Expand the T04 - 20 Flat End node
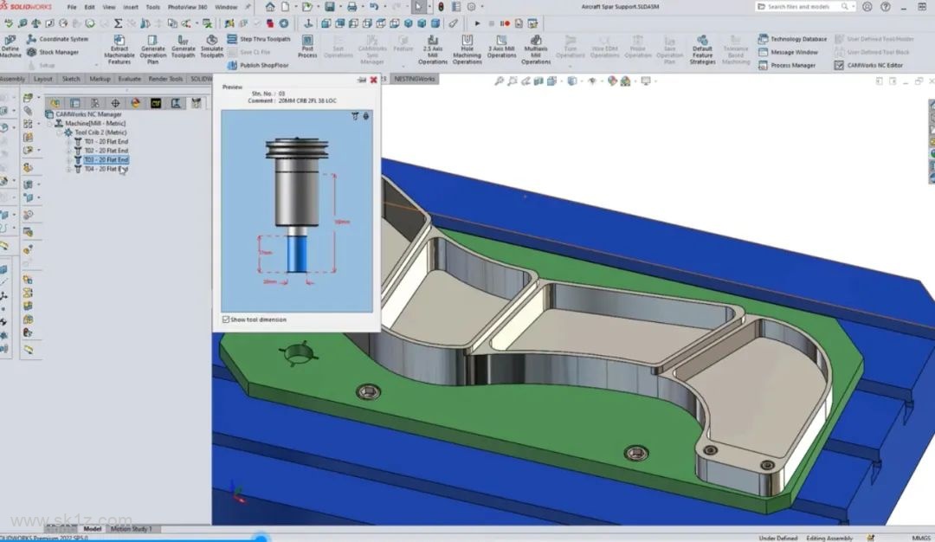Image resolution: width=935 pixels, height=542 pixels. click(69, 170)
